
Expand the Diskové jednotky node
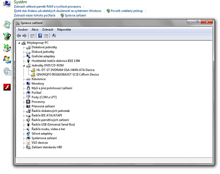coord(24,52)
